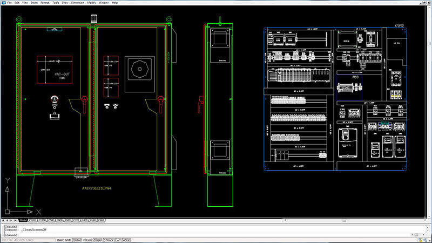Toggle SNAP mode in the status bar
The image size is (432, 243).
(60, 240)
